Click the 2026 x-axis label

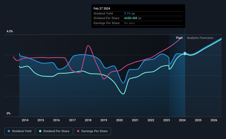[x=214, y=120]
